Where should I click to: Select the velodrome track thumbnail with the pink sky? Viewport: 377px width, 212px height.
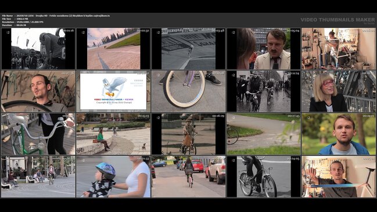tap(113, 49)
